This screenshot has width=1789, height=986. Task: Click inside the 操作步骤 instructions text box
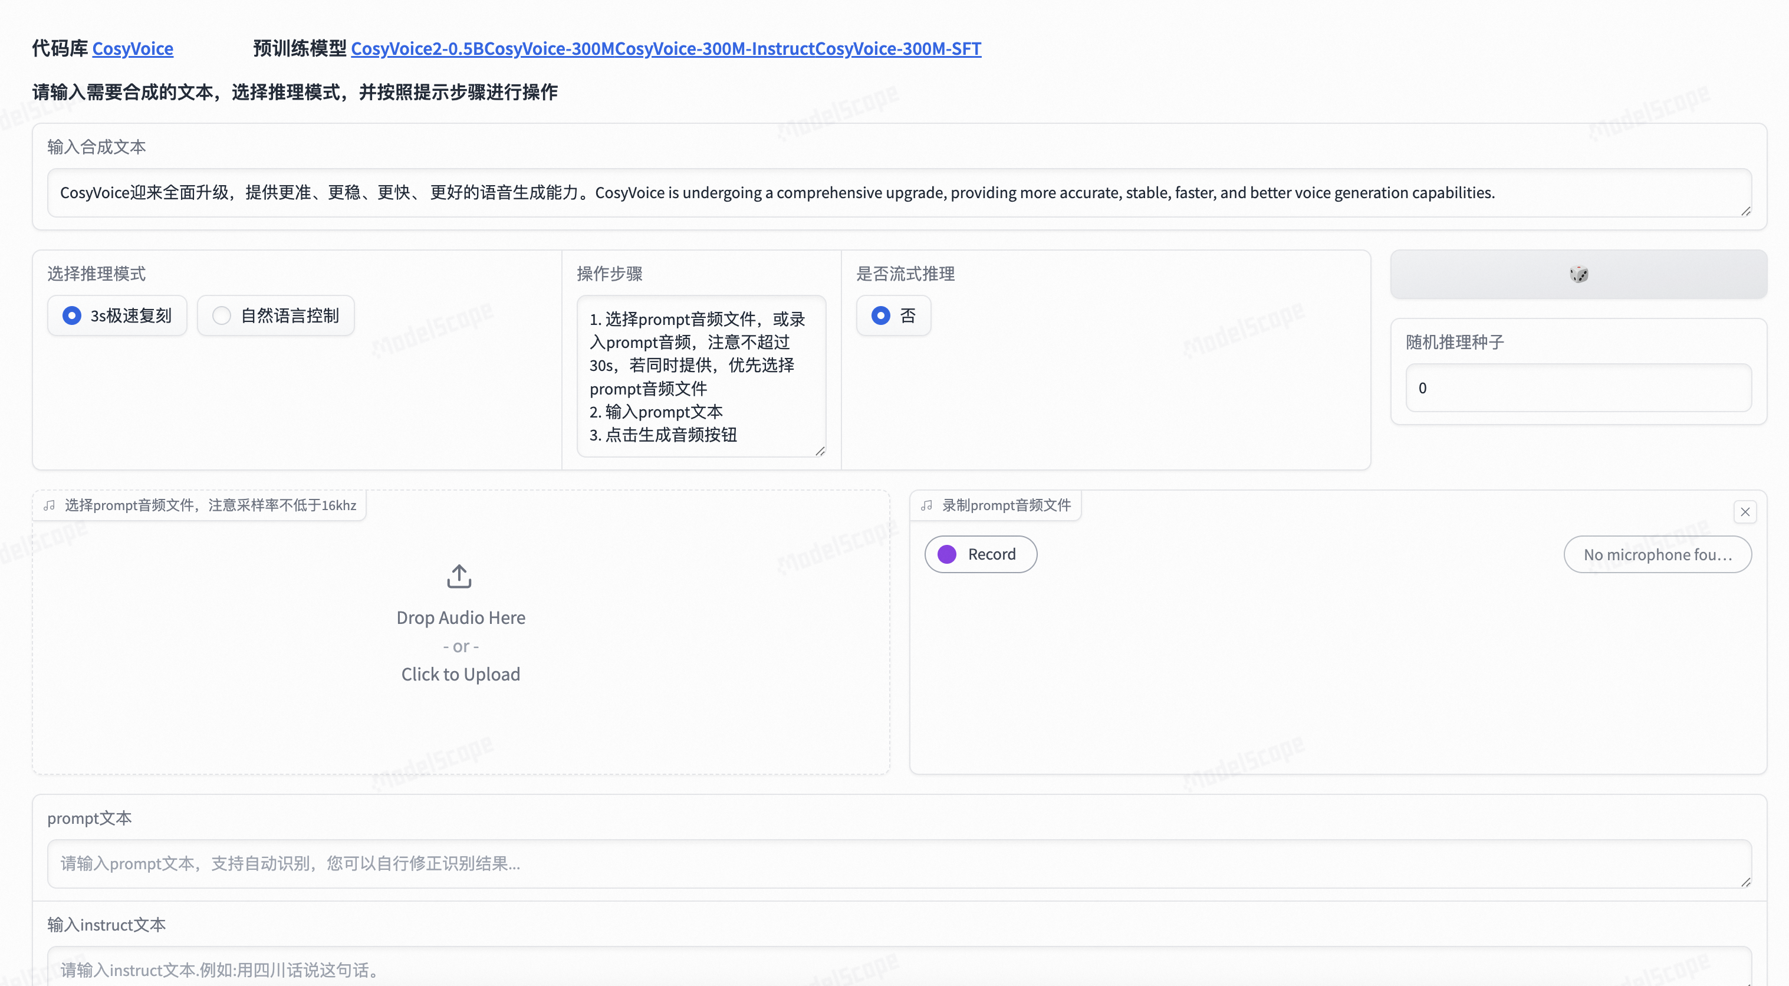point(701,376)
